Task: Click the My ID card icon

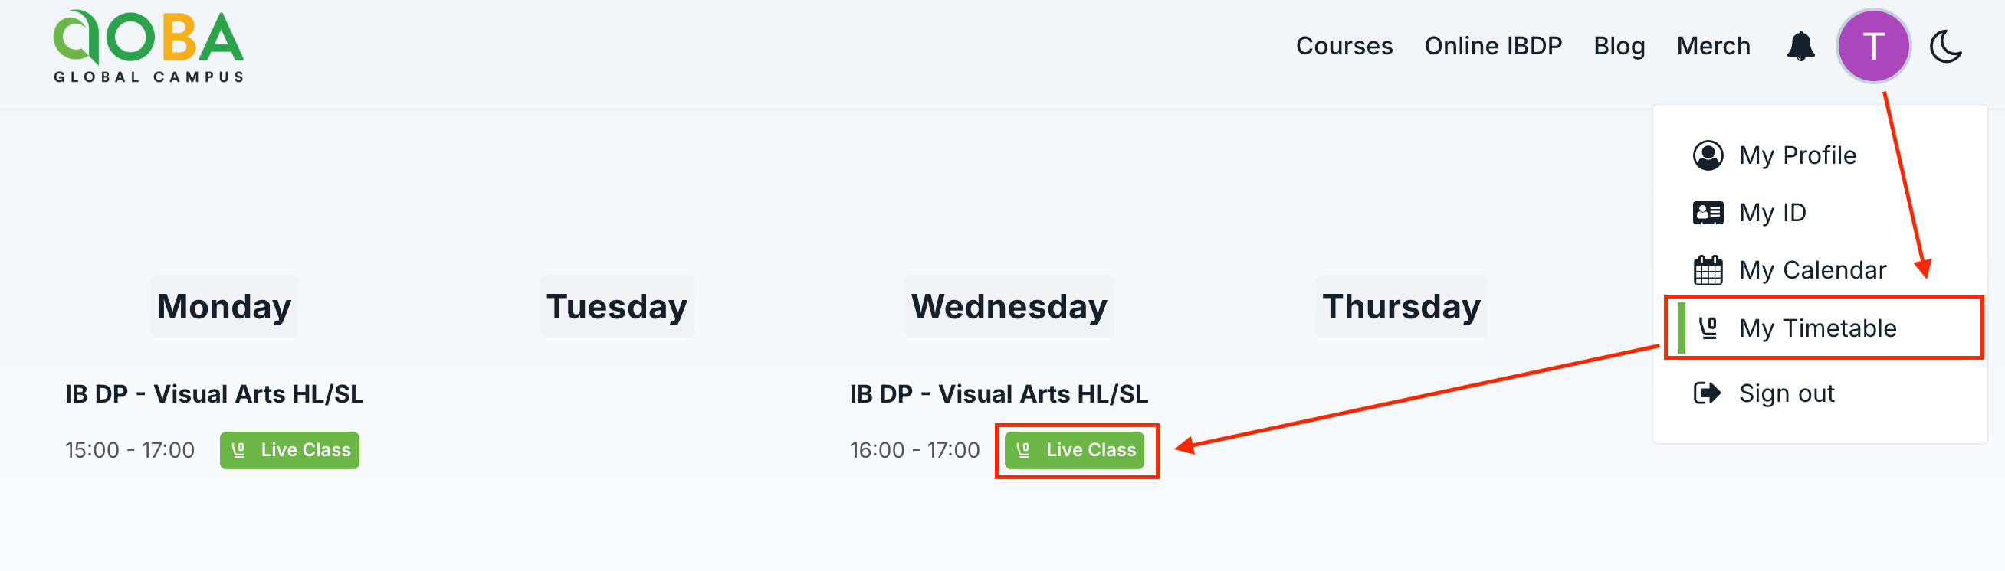Action: [1708, 213]
